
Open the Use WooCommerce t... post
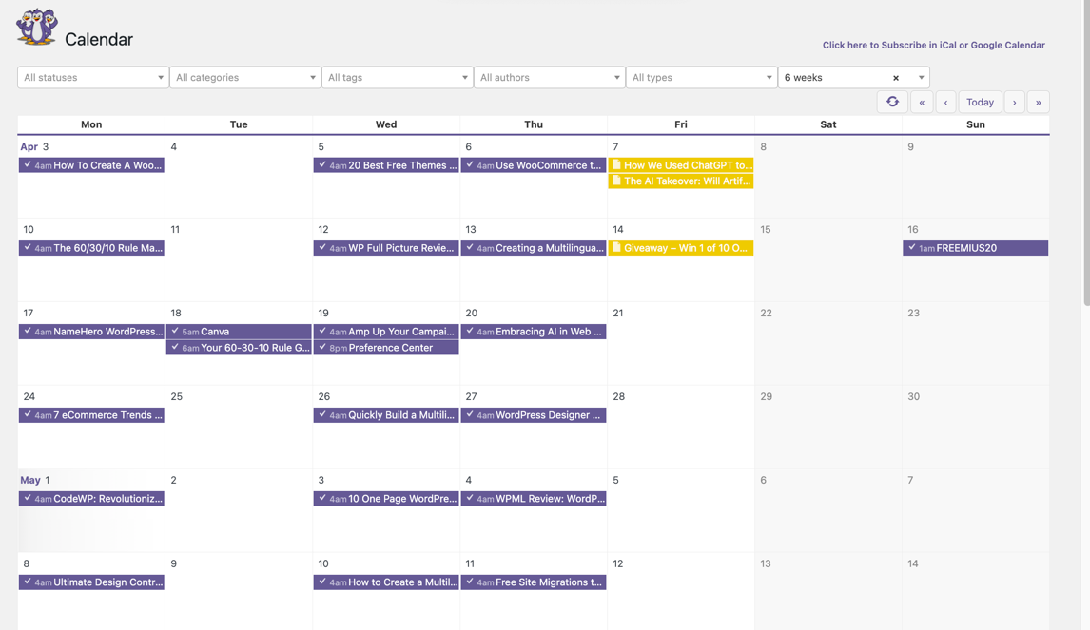[534, 165]
